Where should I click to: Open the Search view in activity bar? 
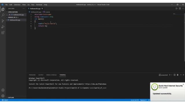click(x=3, y=15)
